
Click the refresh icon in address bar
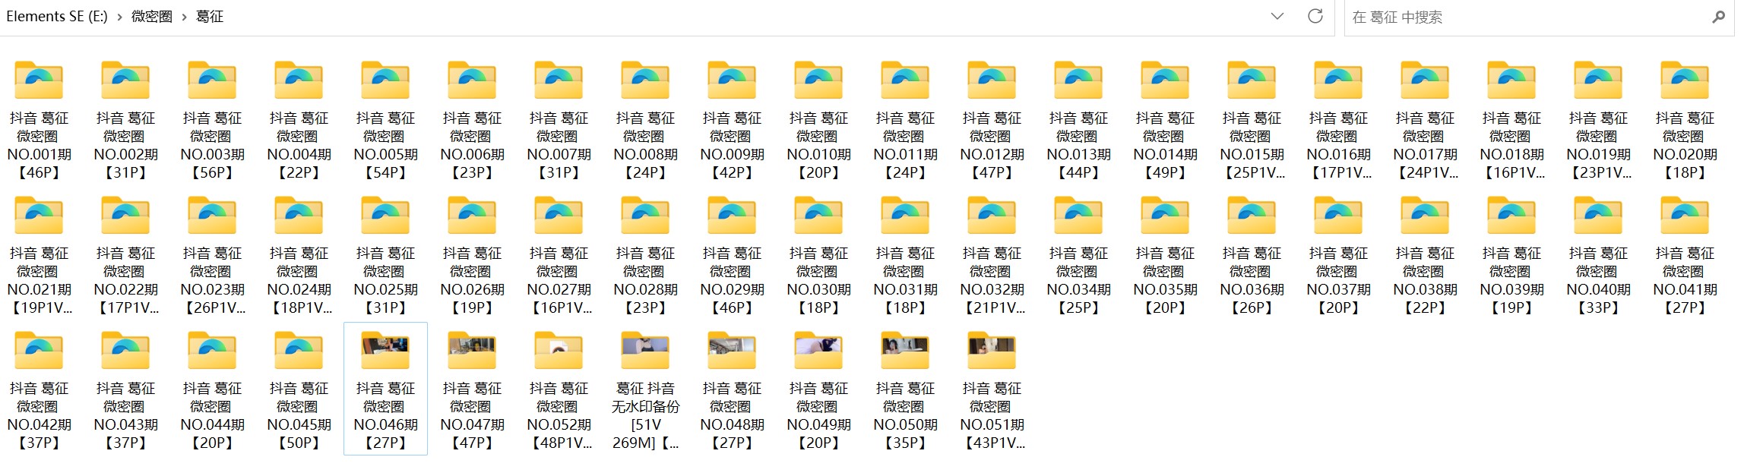[x=1315, y=16]
